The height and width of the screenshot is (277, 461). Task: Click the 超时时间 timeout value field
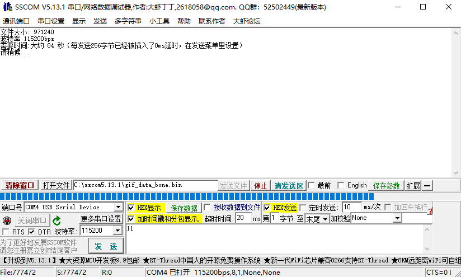[244, 218]
